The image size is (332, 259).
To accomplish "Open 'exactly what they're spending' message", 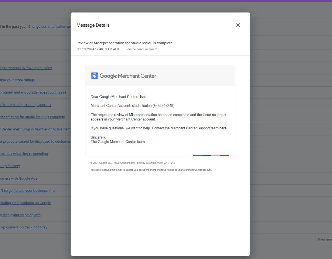I will [24, 154].
